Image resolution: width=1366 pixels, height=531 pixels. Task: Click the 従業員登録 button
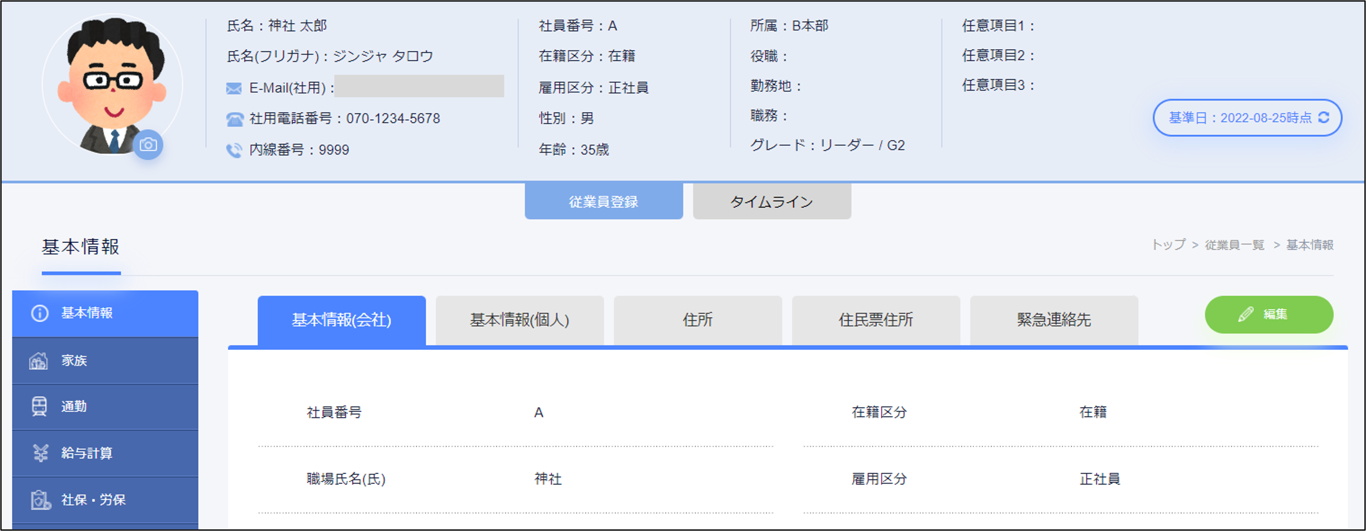(x=604, y=202)
